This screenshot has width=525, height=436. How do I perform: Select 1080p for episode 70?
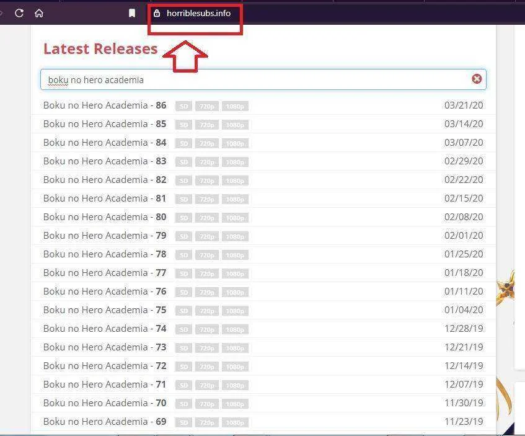point(235,404)
